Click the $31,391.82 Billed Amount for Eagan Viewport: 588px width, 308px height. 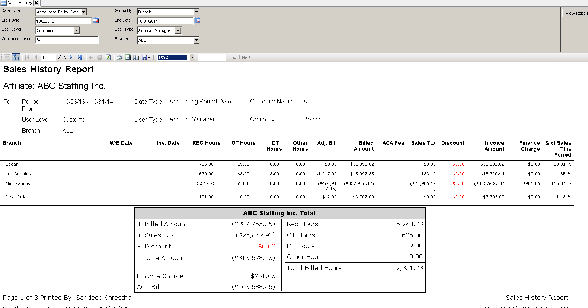tap(362, 164)
